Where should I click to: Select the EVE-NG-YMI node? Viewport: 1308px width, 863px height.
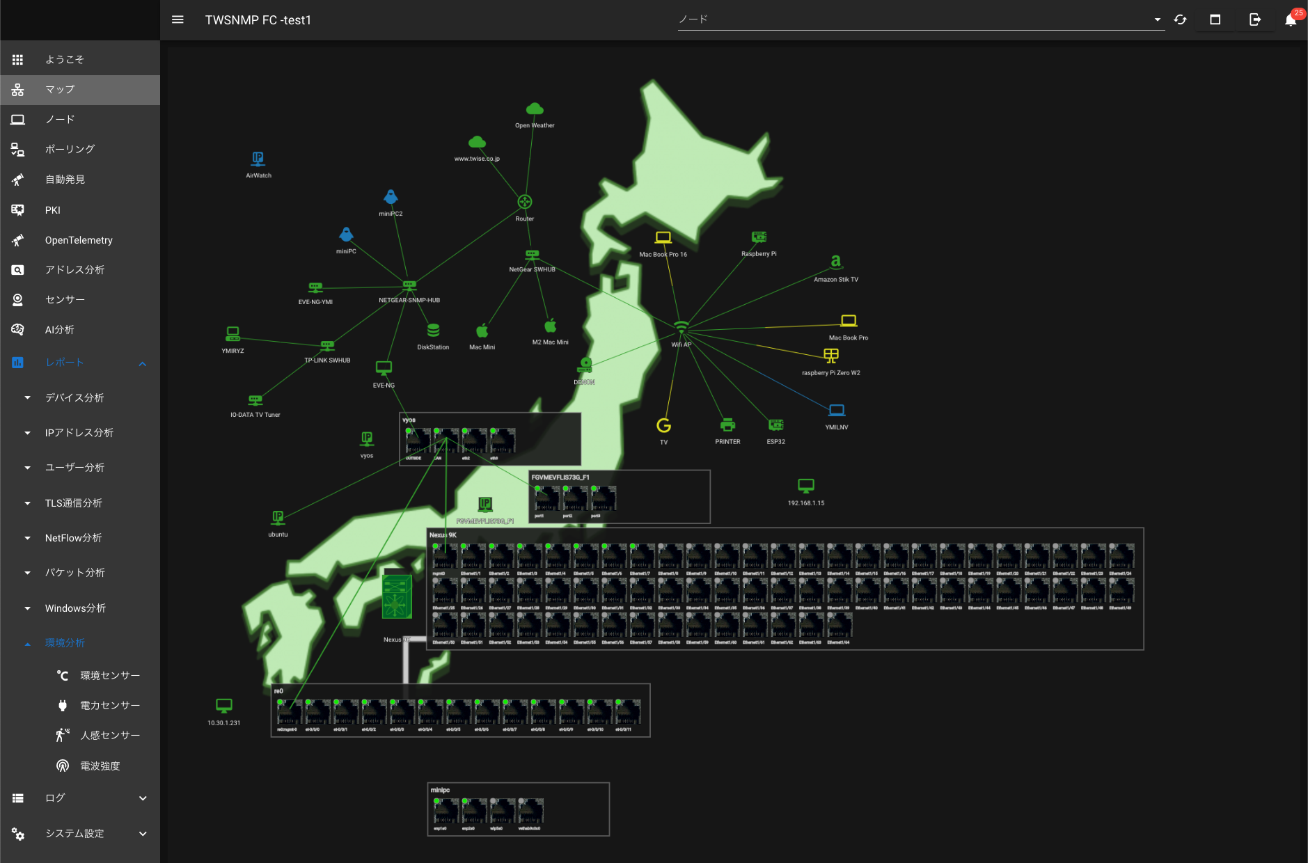pos(315,287)
